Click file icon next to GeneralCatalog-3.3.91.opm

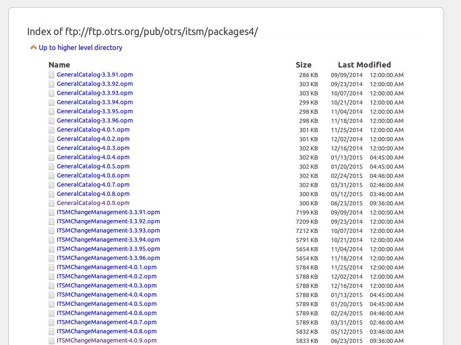click(51, 75)
